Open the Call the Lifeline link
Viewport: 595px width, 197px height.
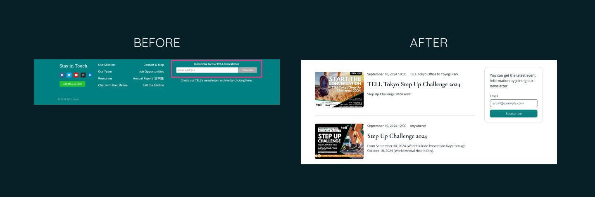(x=153, y=85)
